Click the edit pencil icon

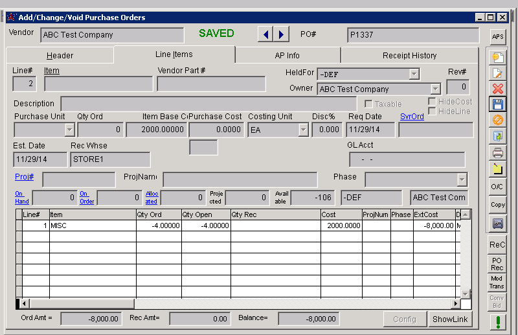[497, 73]
